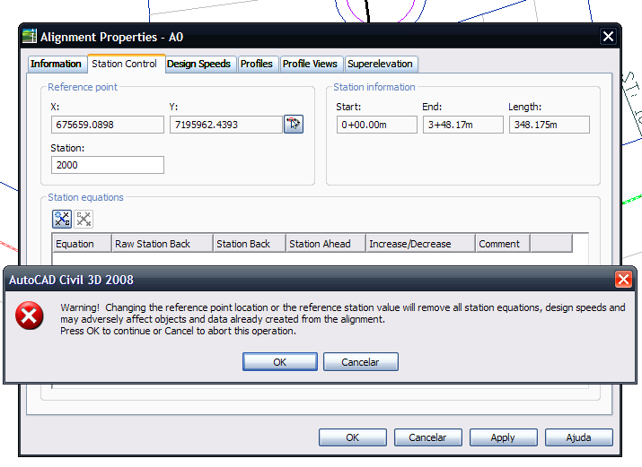The width and height of the screenshot is (642, 467).
Task: Click Cancelar in Alignment Properties dialog
Action: (x=428, y=437)
